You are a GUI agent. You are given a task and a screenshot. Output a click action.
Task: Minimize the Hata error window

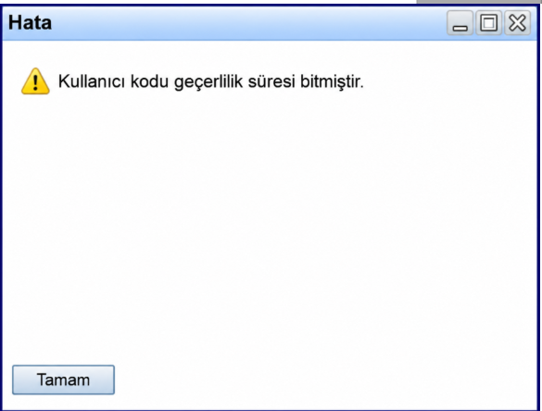tap(460, 23)
